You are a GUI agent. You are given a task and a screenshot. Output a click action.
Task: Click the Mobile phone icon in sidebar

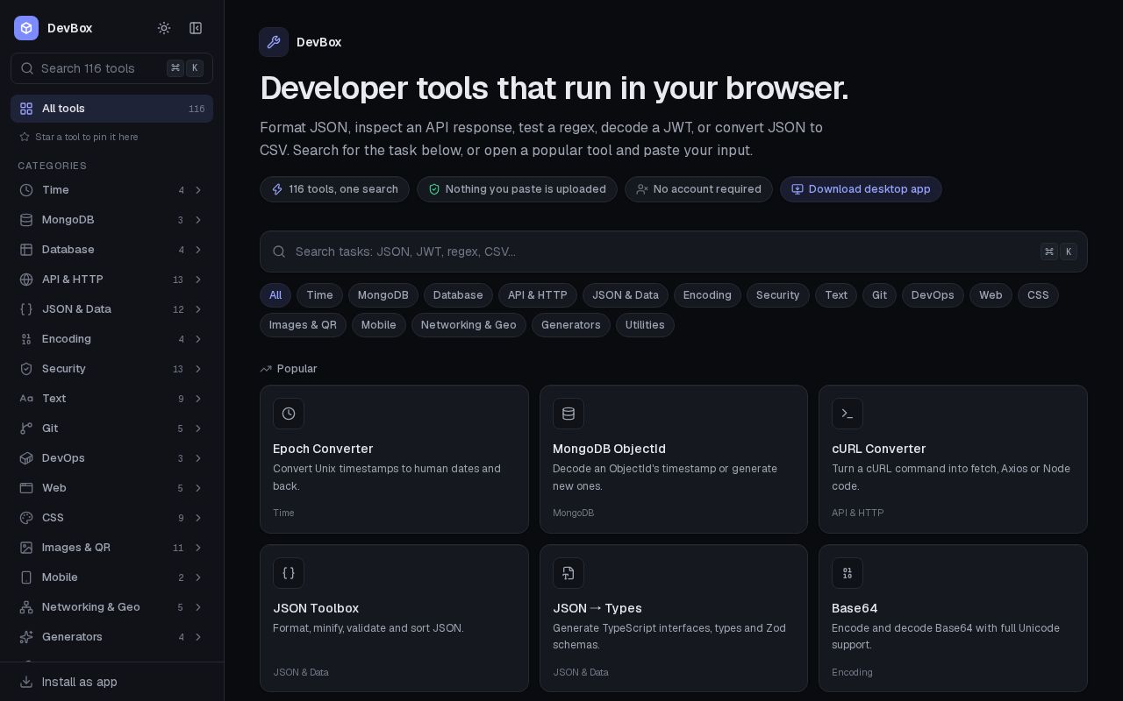(26, 577)
